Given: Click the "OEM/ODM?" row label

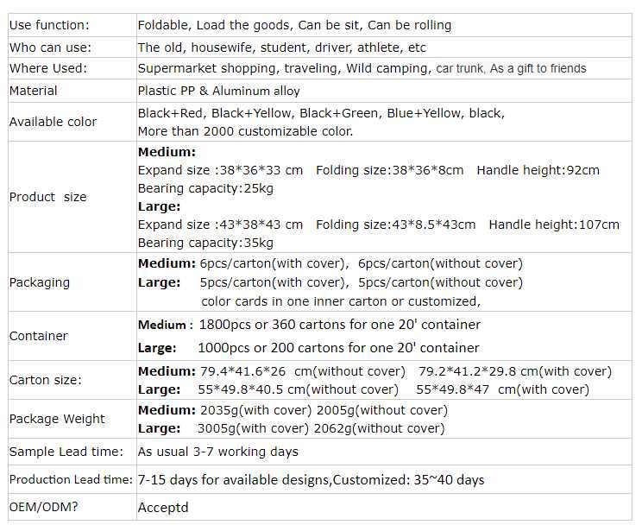Looking at the screenshot, I should pyautogui.click(x=43, y=507).
